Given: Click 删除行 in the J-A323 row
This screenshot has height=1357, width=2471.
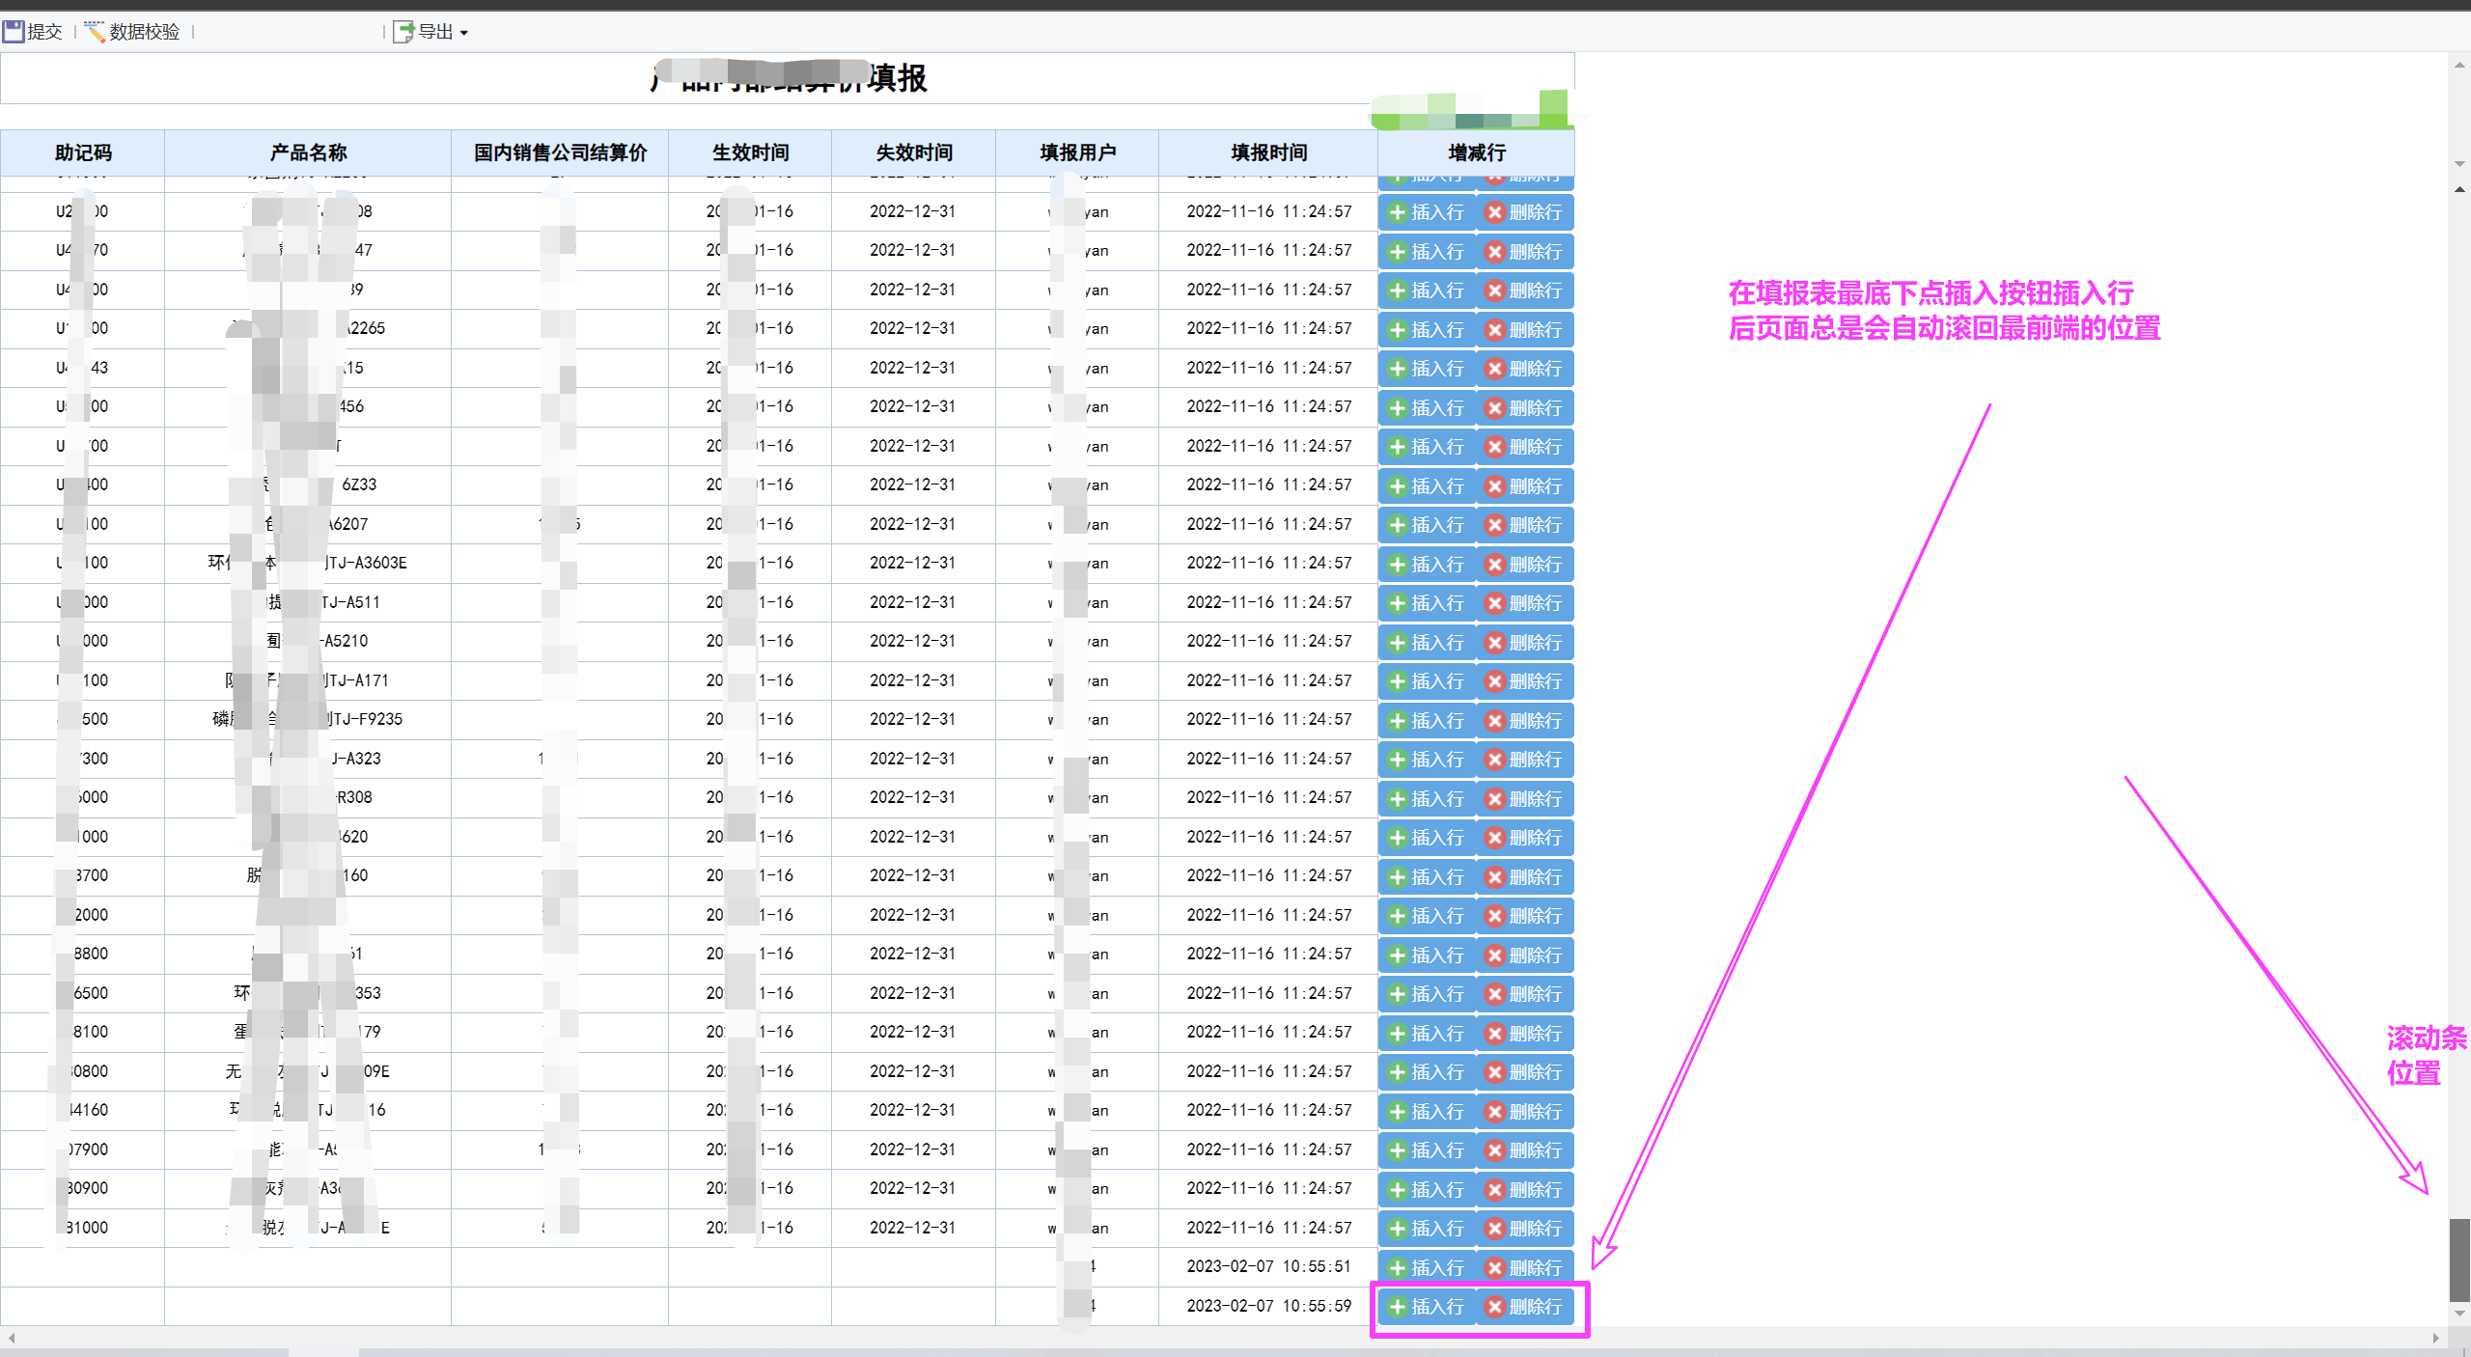Looking at the screenshot, I should pos(1525,760).
